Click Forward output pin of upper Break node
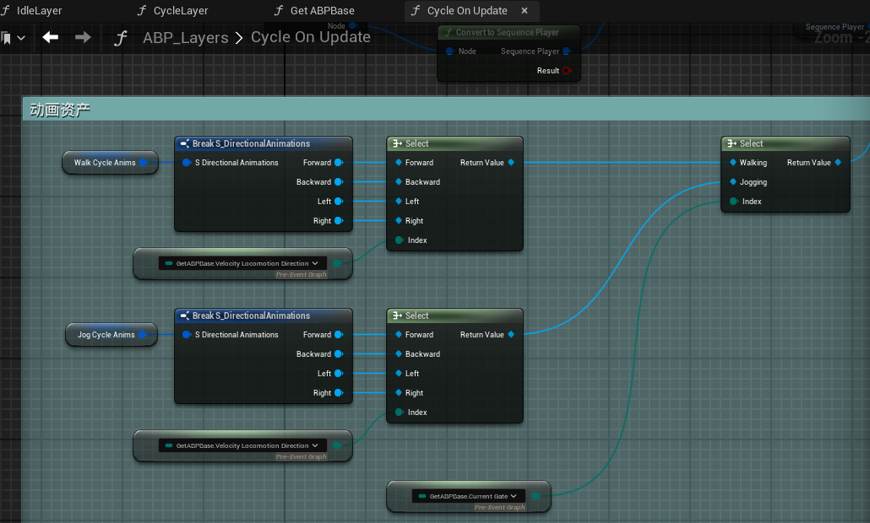 [x=339, y=162]
